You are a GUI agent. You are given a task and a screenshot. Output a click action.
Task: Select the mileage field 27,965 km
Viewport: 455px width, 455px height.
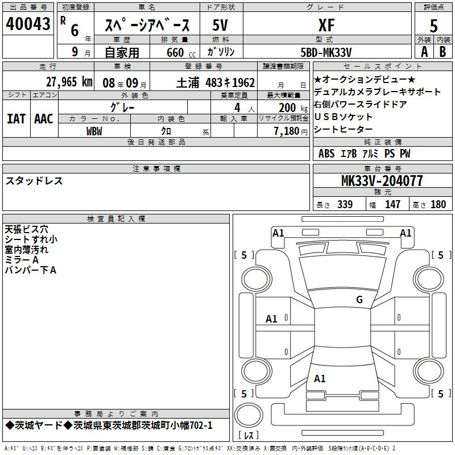point(48,81)
